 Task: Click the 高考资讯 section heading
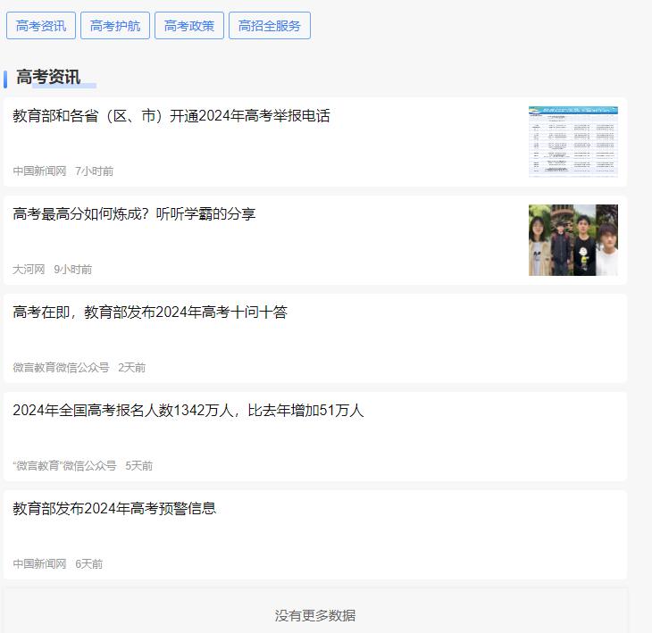click(48, 78)
